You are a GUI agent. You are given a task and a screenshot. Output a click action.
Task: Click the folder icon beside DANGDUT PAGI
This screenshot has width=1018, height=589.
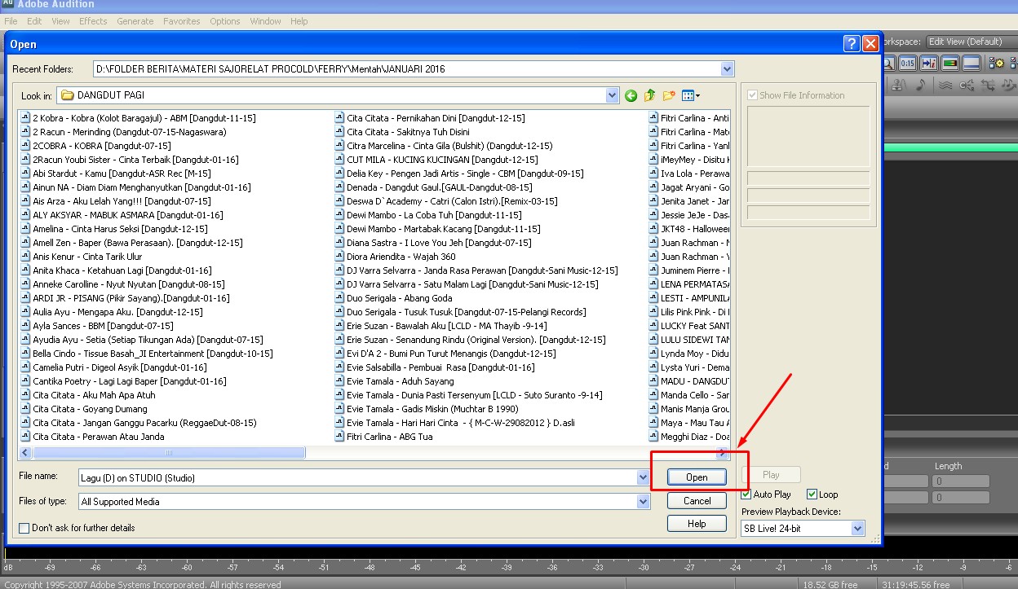(67, 95)
